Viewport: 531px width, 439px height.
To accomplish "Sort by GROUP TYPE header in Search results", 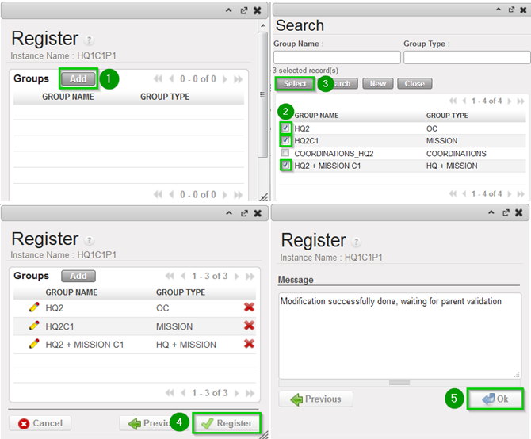I will pyautogui.click(x=447, y=116).
